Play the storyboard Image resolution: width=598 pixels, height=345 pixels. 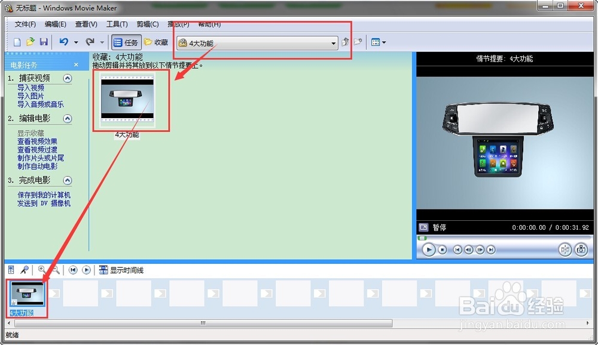(x=87, y=270)
